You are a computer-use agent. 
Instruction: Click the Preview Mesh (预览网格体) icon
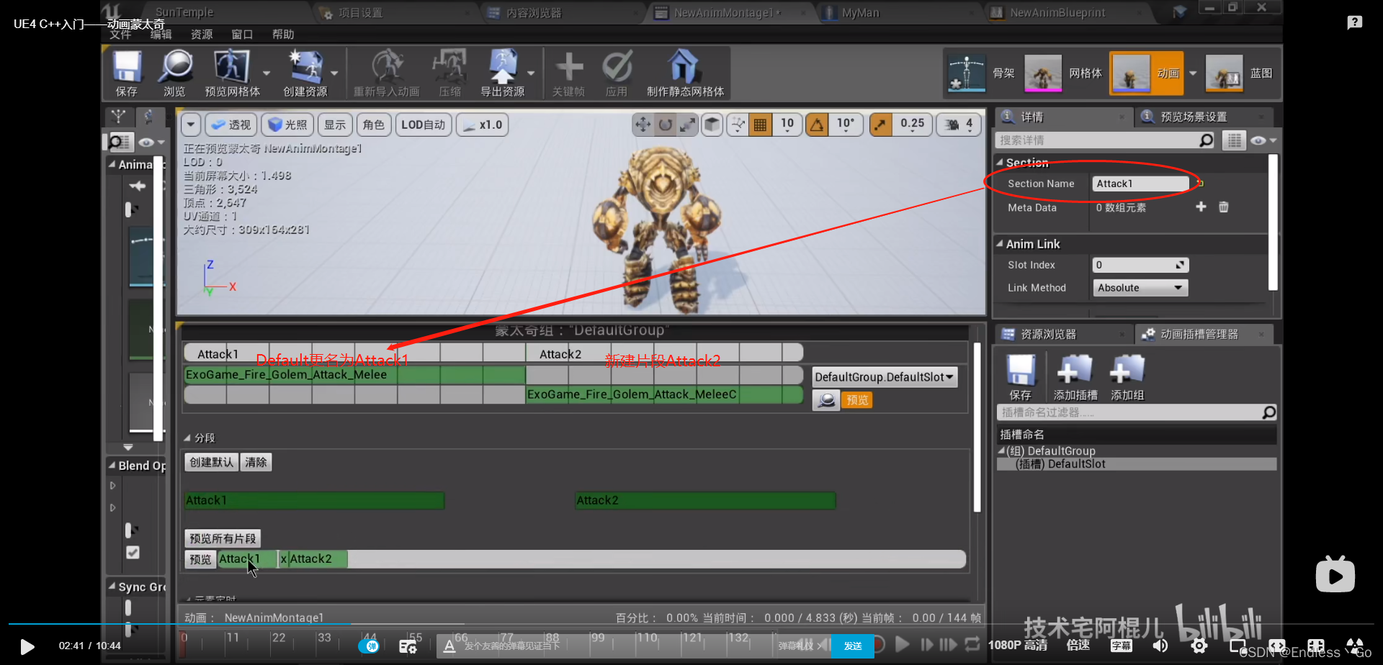[x=232, y=73]
